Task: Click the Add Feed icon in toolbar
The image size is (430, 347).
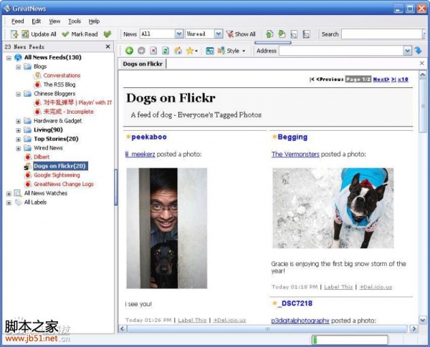Action: tap(14, 34)
